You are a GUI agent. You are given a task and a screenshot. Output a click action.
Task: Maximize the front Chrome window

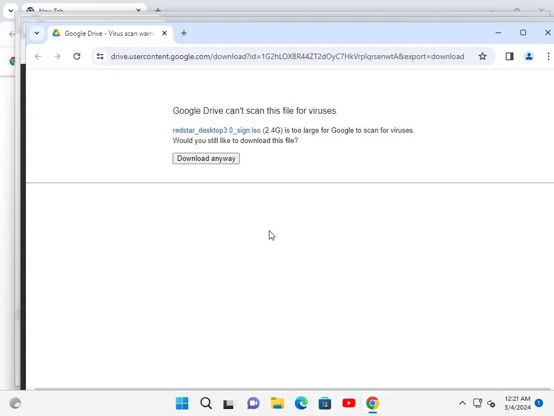(x=523, y=32)
